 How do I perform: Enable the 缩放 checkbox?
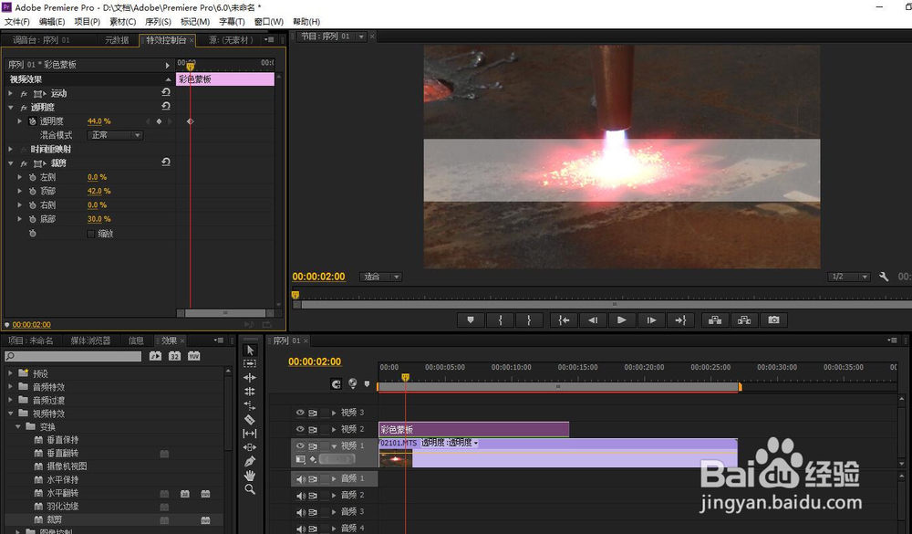[90, 234]
